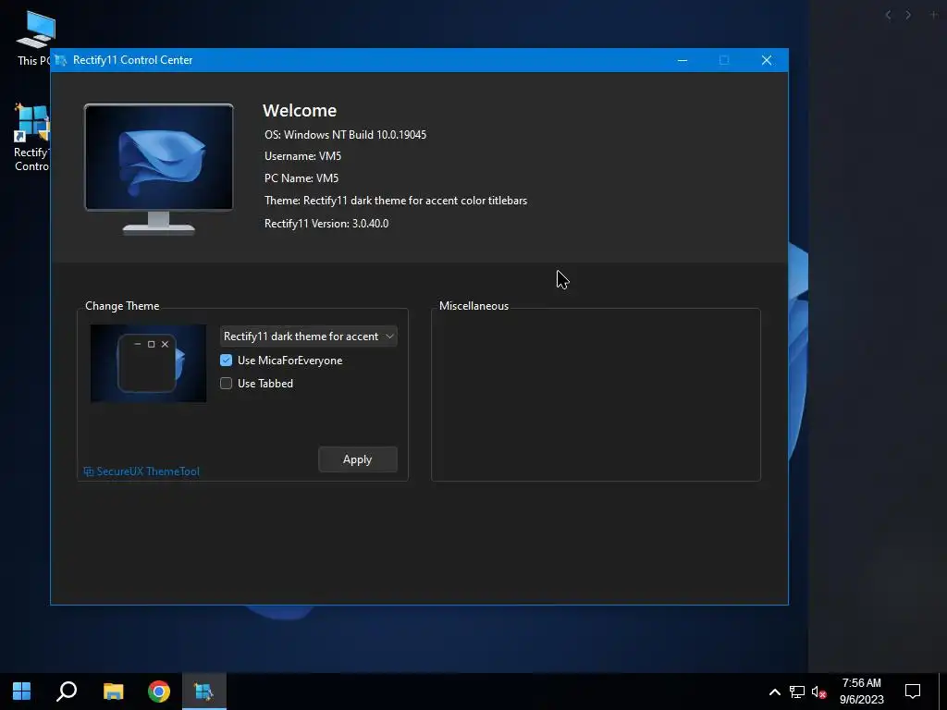Screen dimensions: 947x710
Task: Click the Show desktop strip on taskbar
Action: 942,692
